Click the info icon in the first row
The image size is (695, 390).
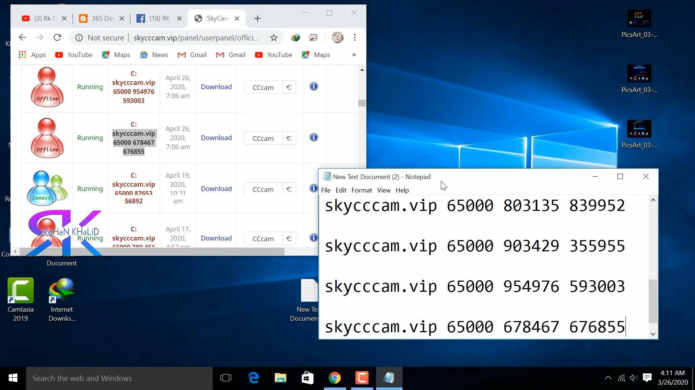(x=313, y=87)
